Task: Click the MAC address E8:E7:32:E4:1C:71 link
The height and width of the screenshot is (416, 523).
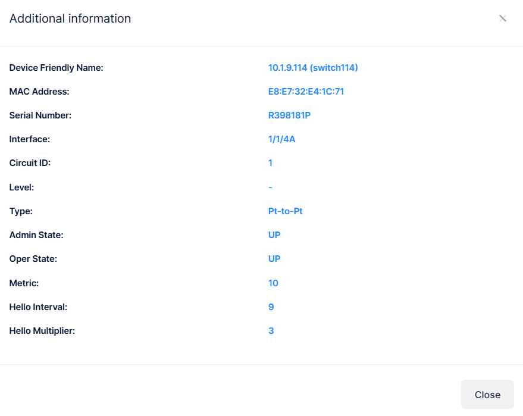Action: 306,91
